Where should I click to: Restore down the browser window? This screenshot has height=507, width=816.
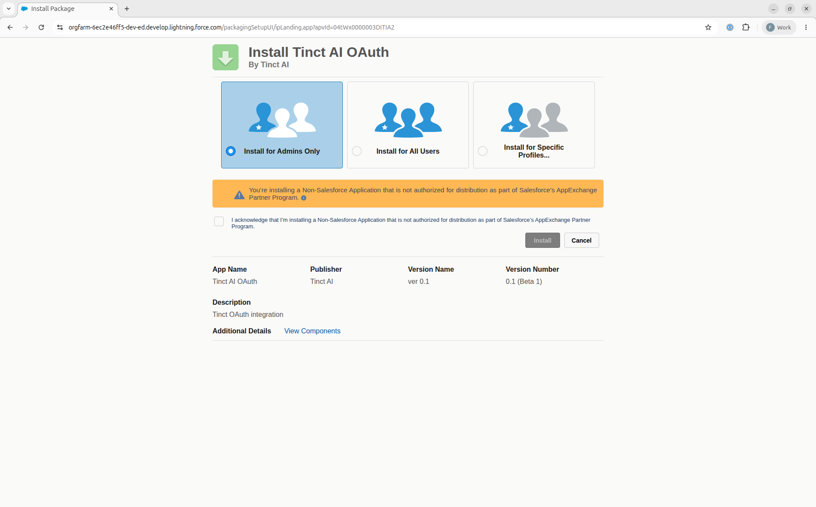[x=790, y=9]
